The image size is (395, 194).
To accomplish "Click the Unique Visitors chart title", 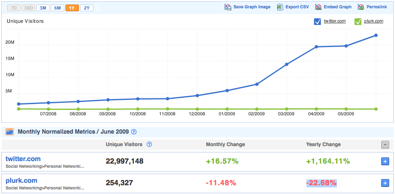I will click(x=25, y=21).
